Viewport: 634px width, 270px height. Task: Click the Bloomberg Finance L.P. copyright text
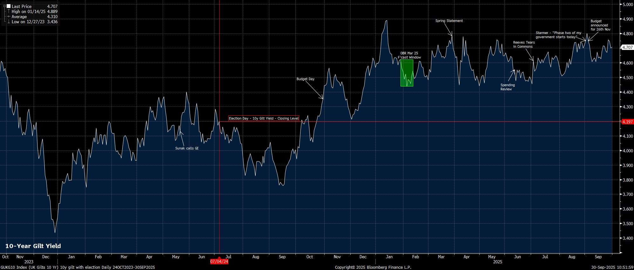point(373,267)
